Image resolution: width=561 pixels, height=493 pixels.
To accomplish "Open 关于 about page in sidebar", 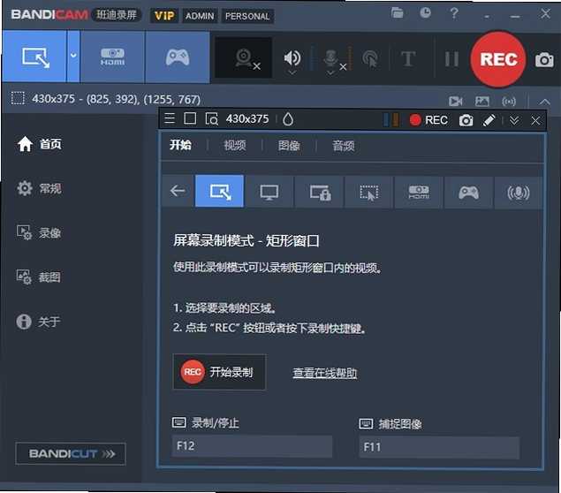I will tap(38, 322).
